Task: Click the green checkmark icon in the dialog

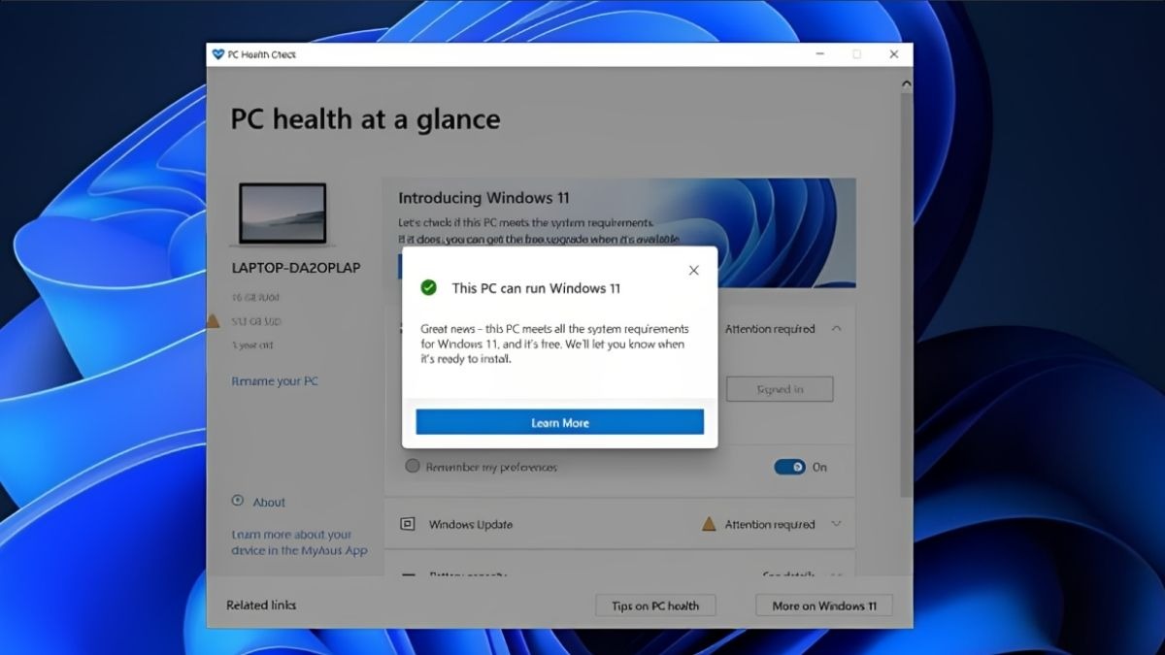Action: (x=428, y=288)
